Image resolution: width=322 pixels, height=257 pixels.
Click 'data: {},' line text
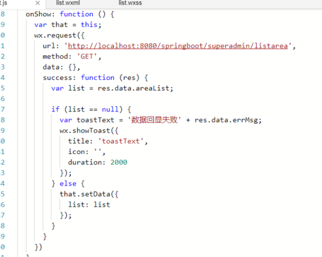[x=61, y=67]
